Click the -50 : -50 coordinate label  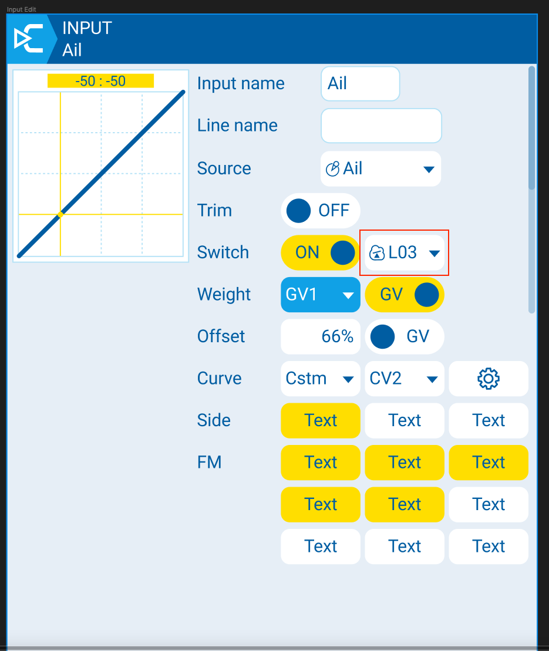[100, 81]
